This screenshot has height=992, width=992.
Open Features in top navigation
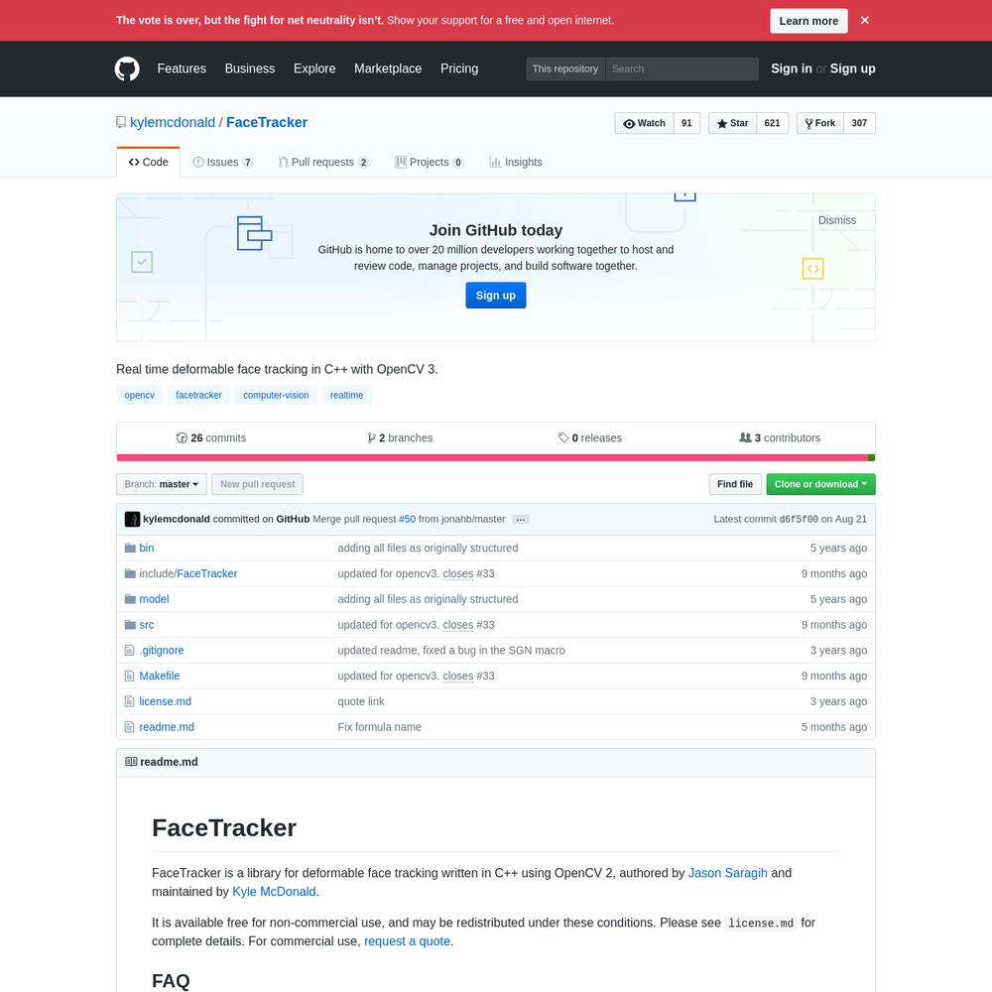coord(182,68)
